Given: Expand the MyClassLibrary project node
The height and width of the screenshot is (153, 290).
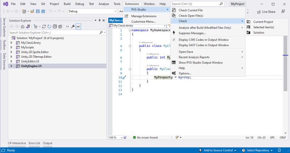Looking at the screenshot, I should point(12,43).
